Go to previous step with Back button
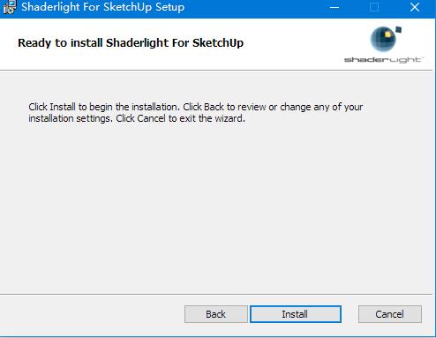The width and height of the screenshot is (436, 338). [x=216, y=314]
